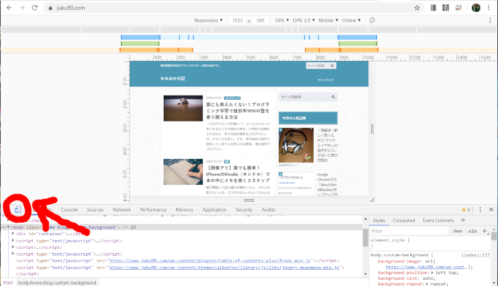Click the ellipsis before the body element
498x286 pixels.
click(x=3, y=227)
